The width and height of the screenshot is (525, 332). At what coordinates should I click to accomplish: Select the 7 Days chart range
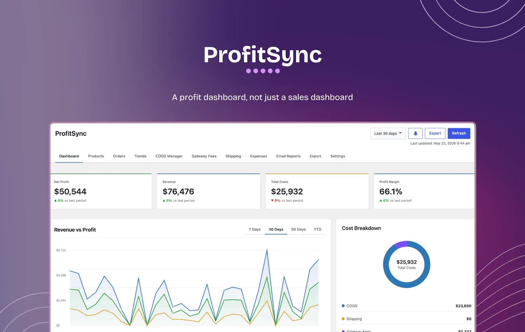click(x=255, y=229)
